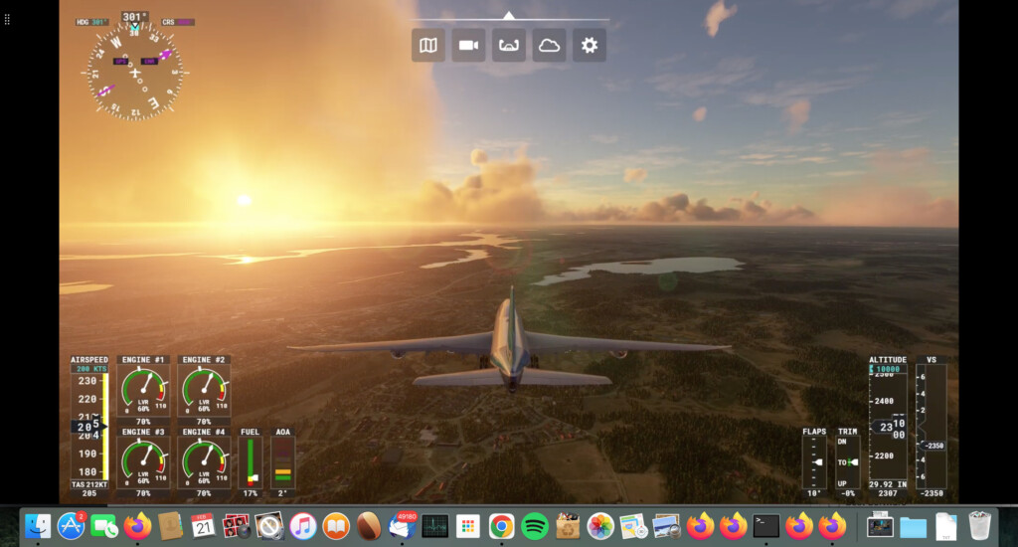
Task: Click the Engine #2 gauge
Action: (x=204, y=390)
